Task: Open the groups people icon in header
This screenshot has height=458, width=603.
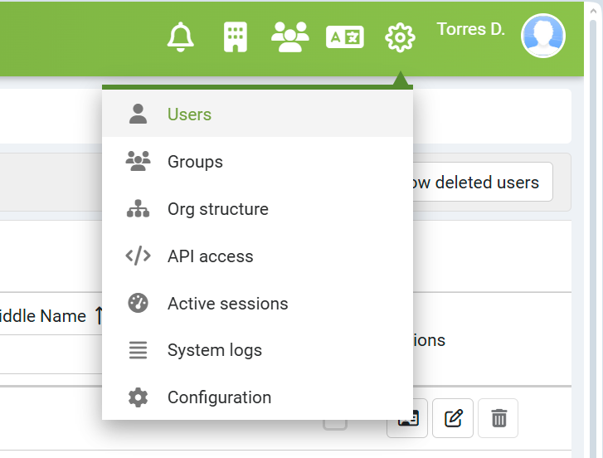Action: [x=290, y=37]
